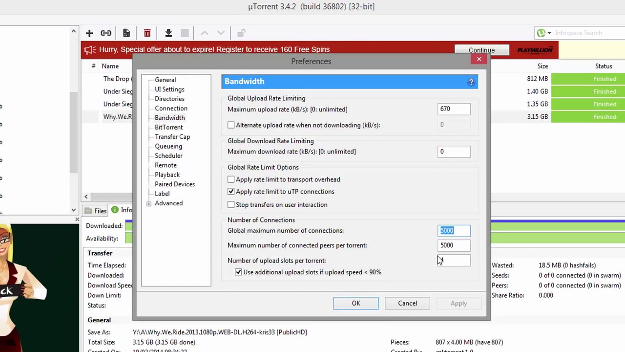
Task: Click the Create New Torrent file icon
Action: point(126,33)
